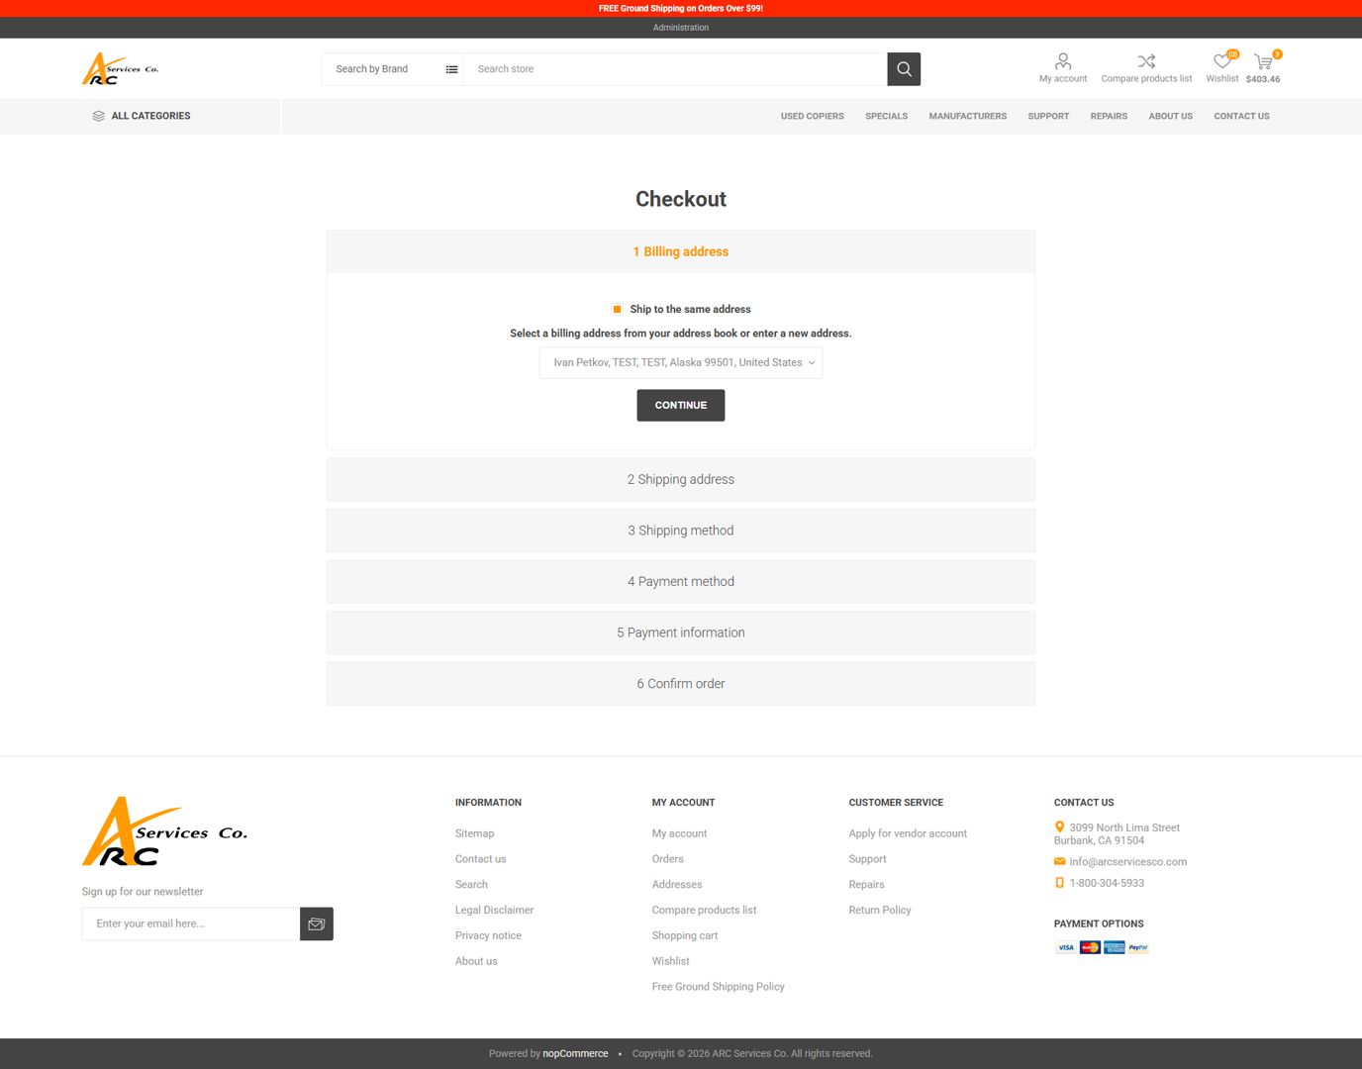Click the magnifier search icon
This screenshot has width=1362, height=1069.
(903, 68)
